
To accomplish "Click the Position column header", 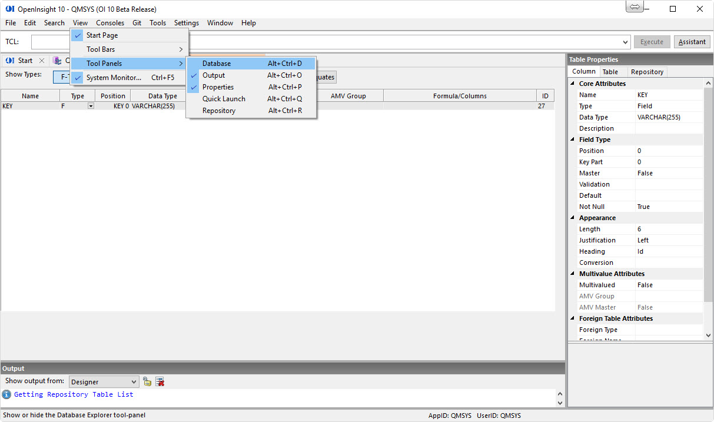I will point(113,96).
